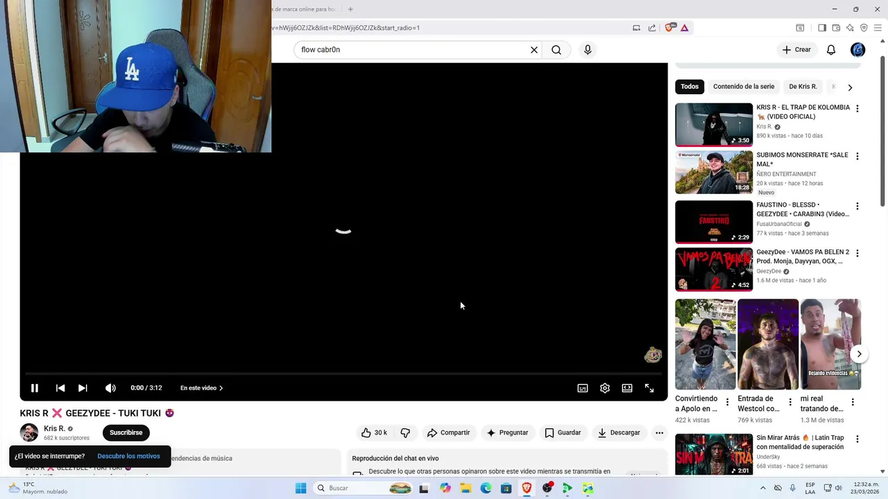
Task: Click the Preguntar button
Action: click(508, 432)
